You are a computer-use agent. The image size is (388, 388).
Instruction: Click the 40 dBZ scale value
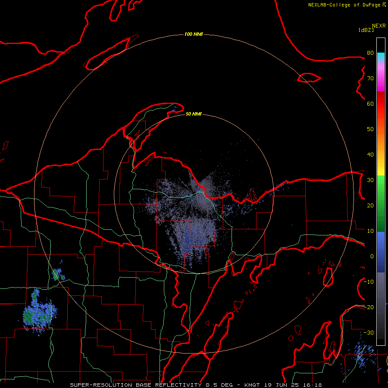coord(370,155)
